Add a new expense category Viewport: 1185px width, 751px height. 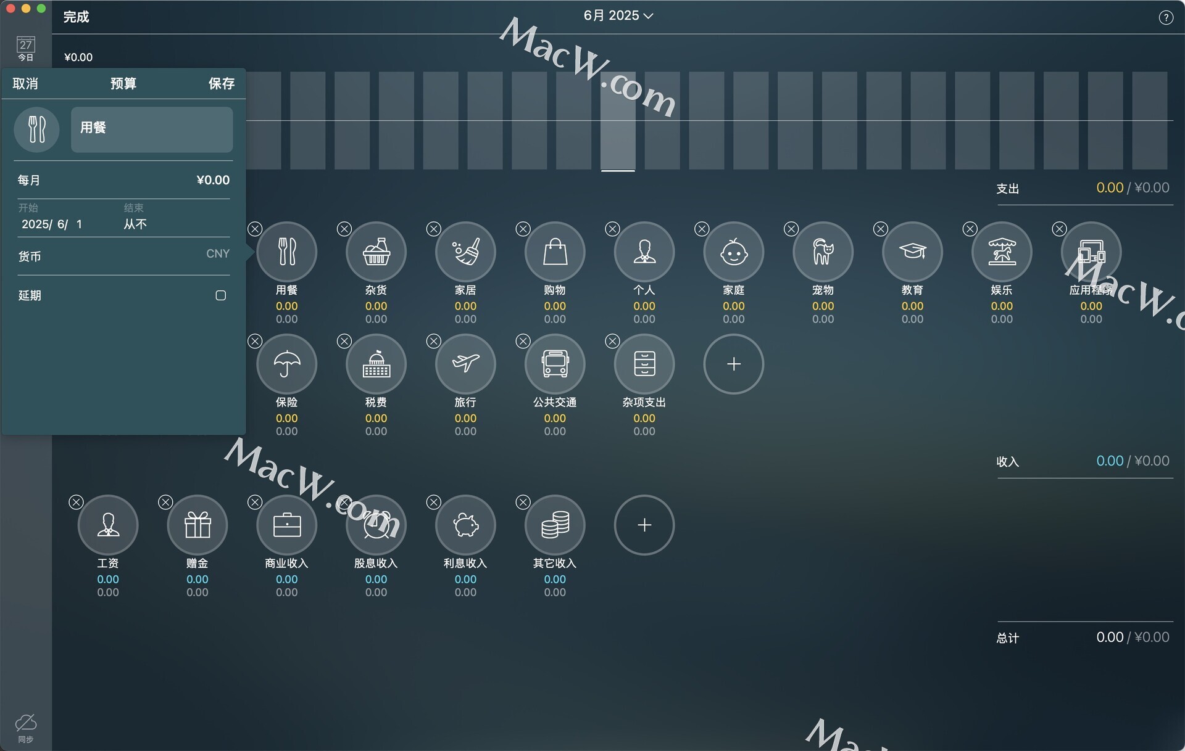[x=734, y=364]
